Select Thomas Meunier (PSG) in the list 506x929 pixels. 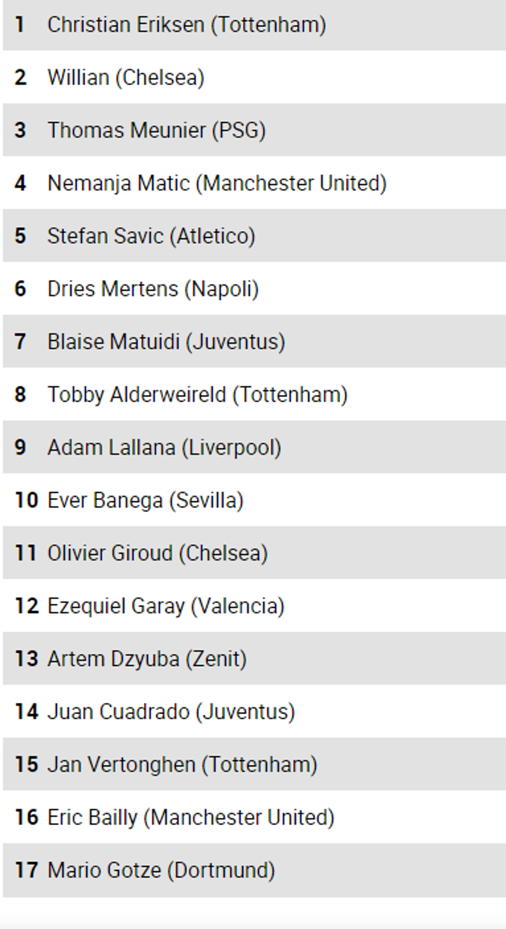tap(156, 130)
